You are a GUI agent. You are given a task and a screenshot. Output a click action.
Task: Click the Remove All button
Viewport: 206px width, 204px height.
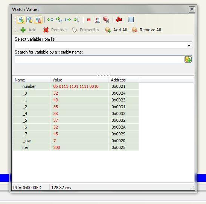[146, 30]
